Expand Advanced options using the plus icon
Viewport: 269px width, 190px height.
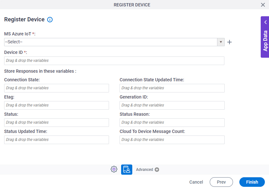pyautogui.click(x=156, y=169)
